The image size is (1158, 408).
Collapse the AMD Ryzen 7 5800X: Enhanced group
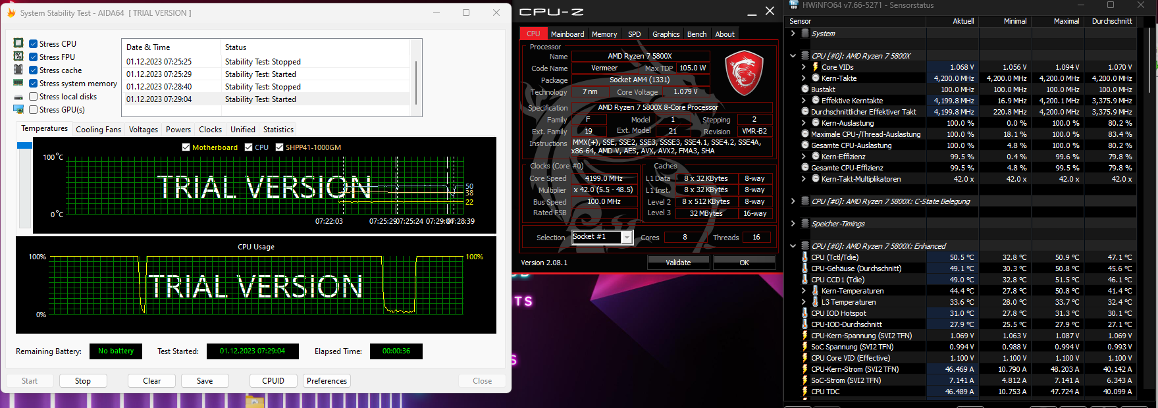click(793, 246)
